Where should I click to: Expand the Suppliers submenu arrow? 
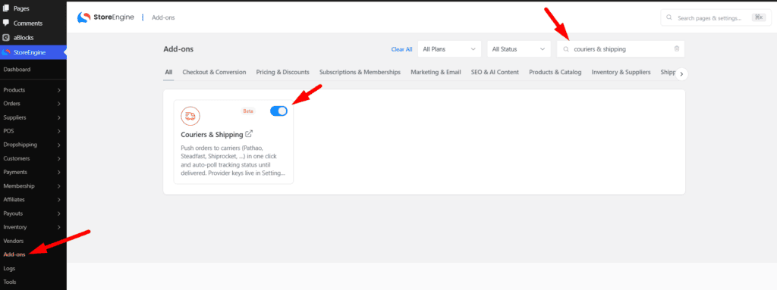click(59, 117)
